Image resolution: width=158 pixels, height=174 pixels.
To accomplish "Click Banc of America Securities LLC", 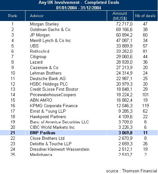I will coord(59,122).
